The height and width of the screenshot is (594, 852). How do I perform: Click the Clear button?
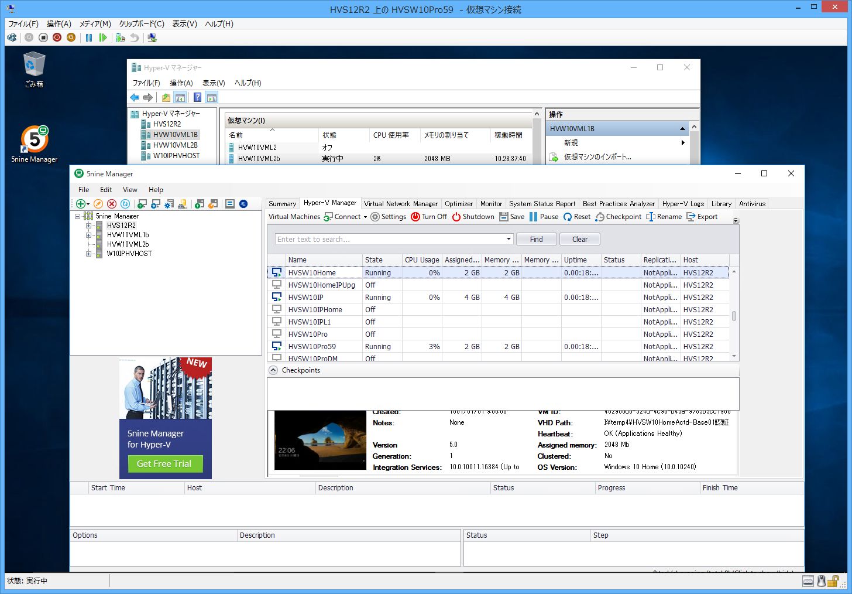(580, 239)
